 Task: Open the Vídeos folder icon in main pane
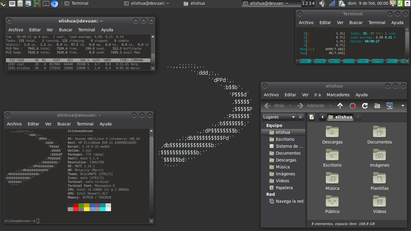pos(379,201)
